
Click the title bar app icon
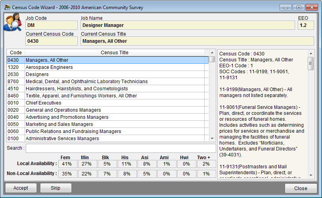tap(7, 8)
